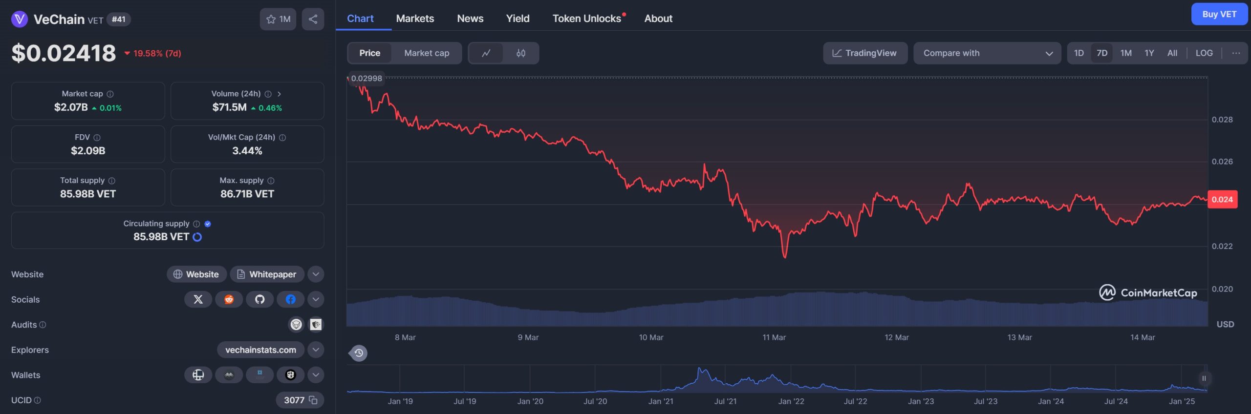The height and width of the screenshot is (414, 1251).
Task: Open X (Twitter) social link
Action: click(198, 299)
